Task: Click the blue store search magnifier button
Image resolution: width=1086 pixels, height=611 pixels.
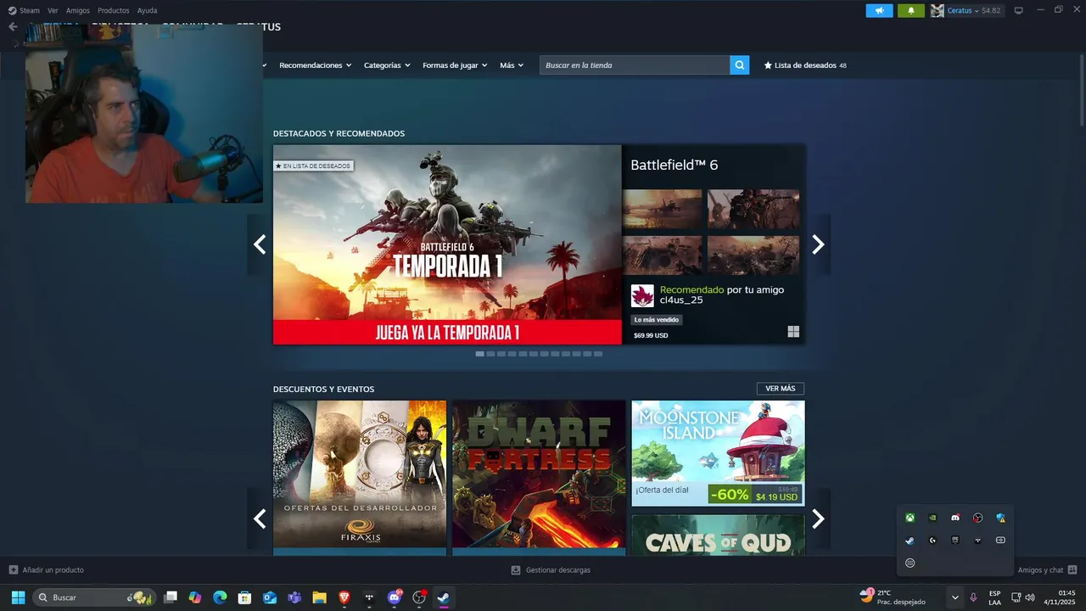Action: coord(740,65)
